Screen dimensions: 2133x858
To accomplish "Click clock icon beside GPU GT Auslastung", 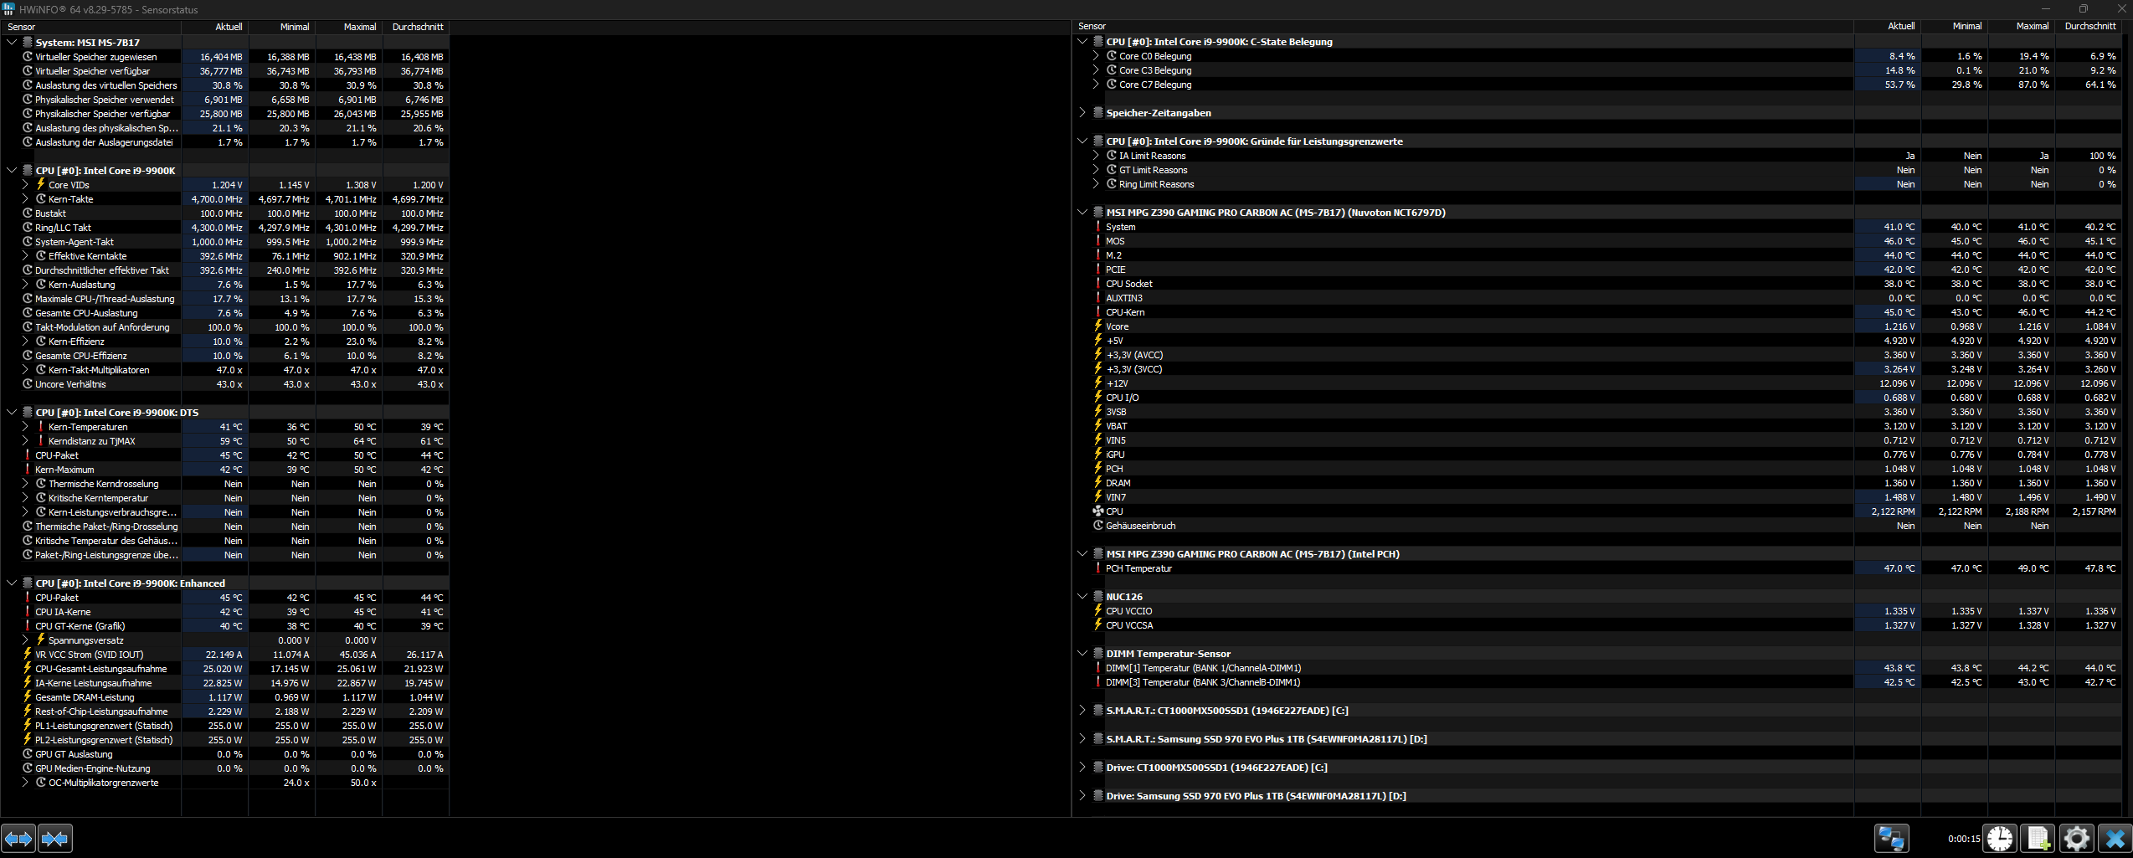I will 28,754.
